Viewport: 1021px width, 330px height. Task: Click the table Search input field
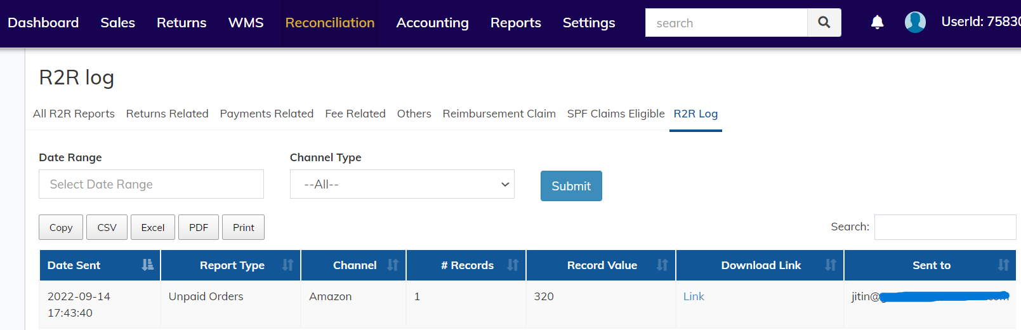pos(945,227)
